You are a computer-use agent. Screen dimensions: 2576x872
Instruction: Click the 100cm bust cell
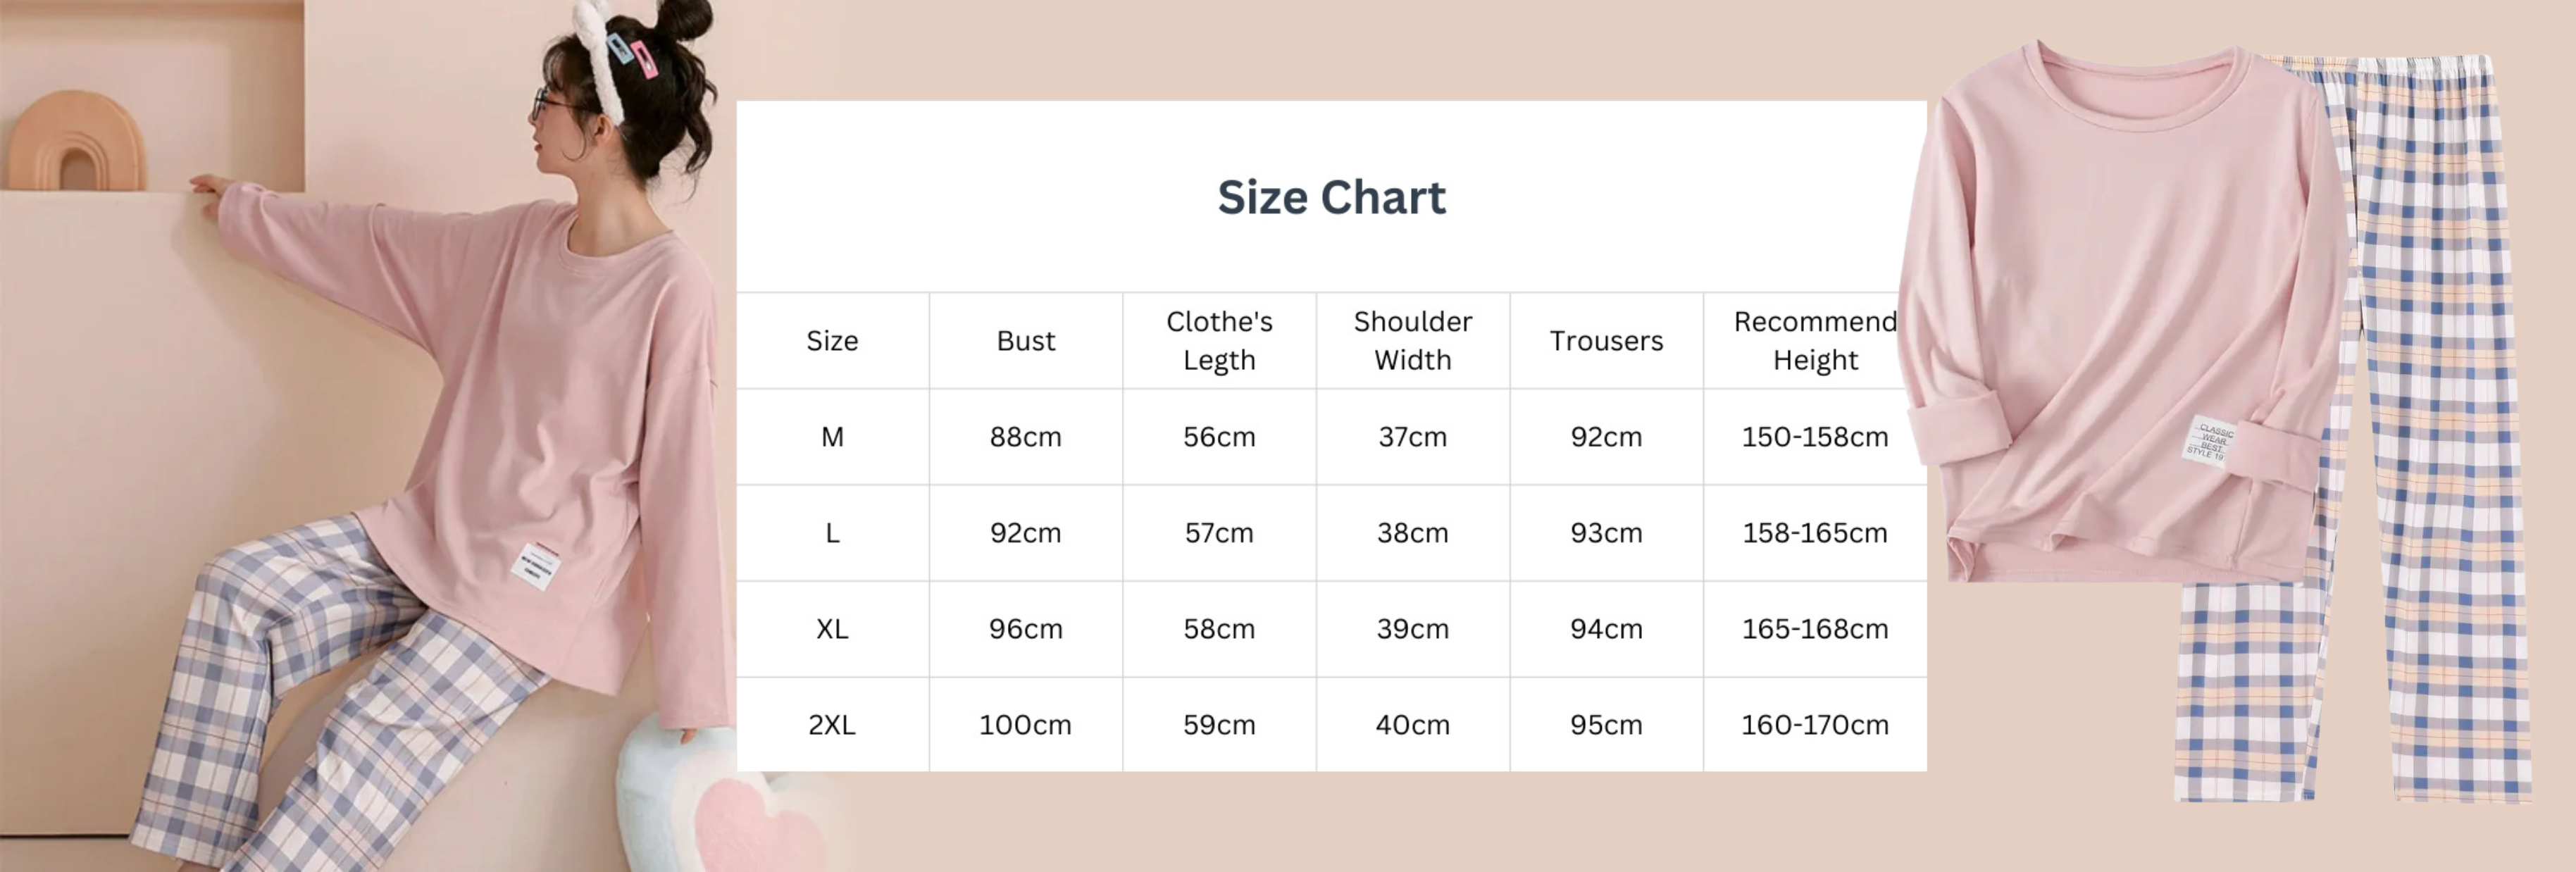[x=1025, y=725]
